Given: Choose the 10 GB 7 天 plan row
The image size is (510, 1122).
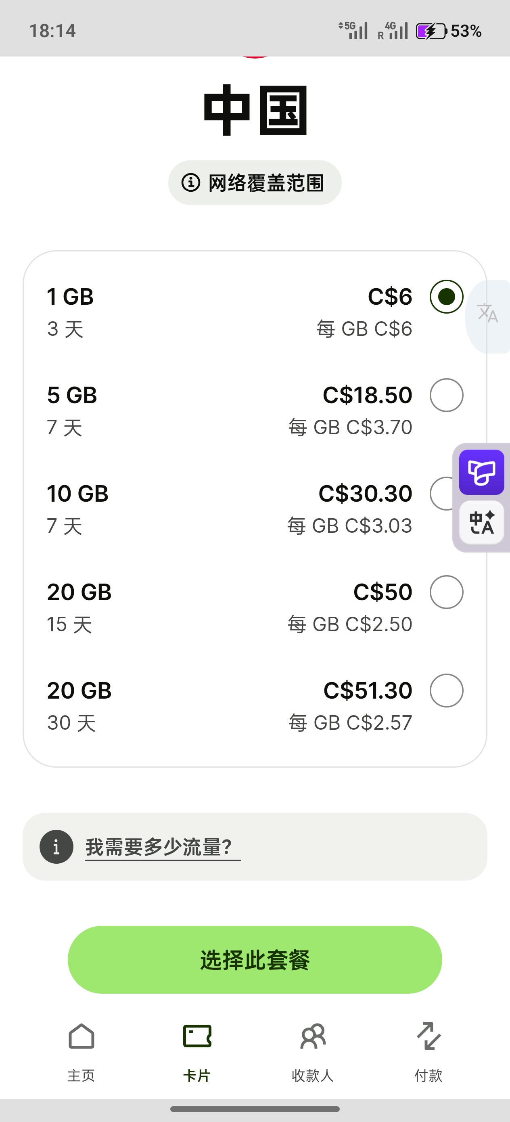Looking at the screenshot, I should 255,509.
